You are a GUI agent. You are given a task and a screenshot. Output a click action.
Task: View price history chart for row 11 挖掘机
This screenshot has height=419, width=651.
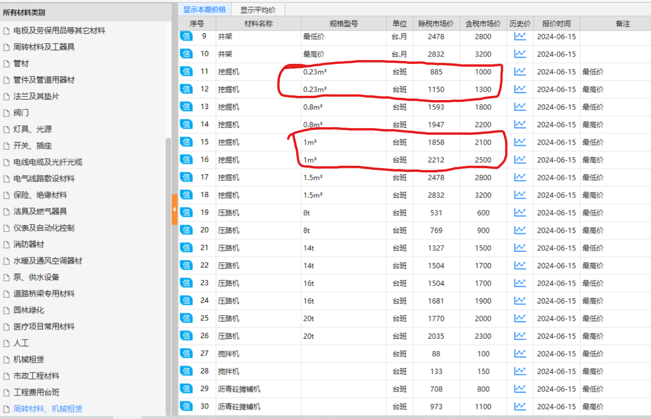(x=520, y=71)
